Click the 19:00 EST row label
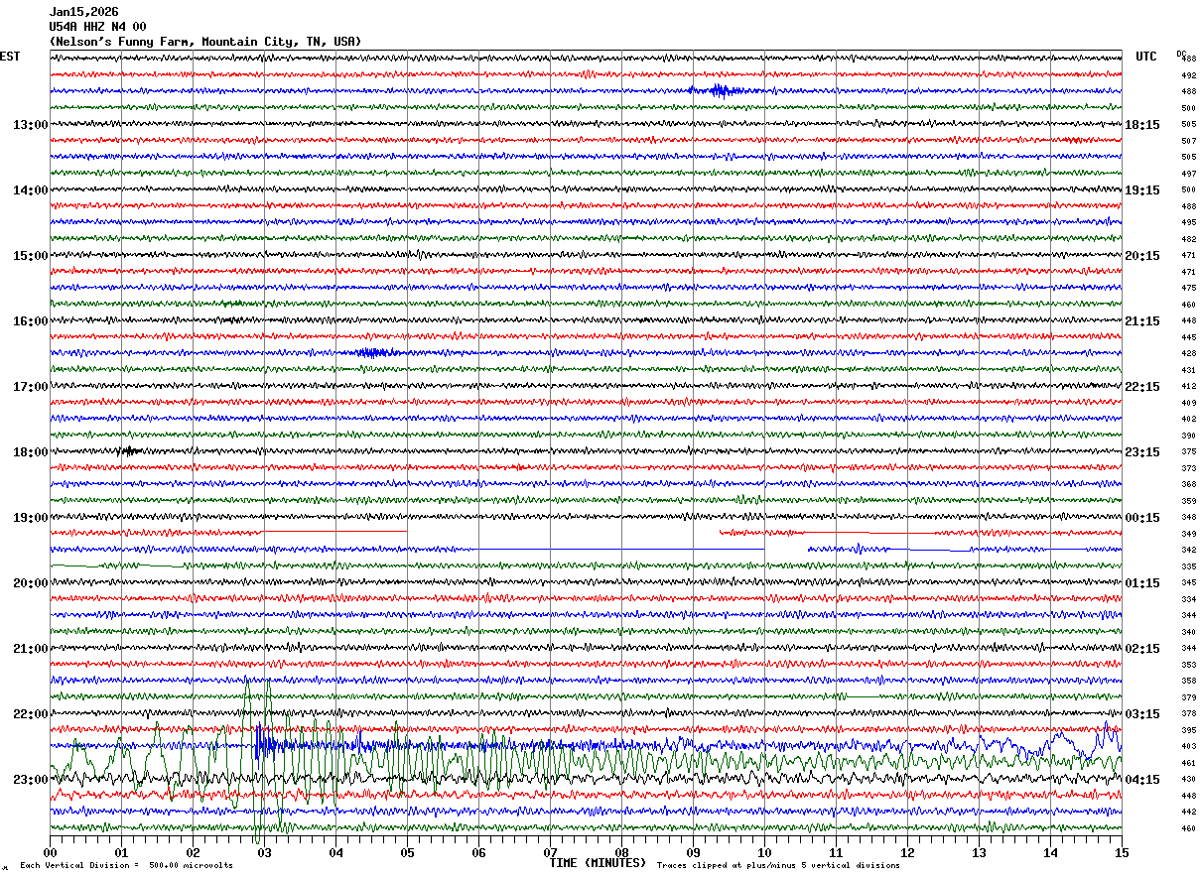 [x=30, y=518]
